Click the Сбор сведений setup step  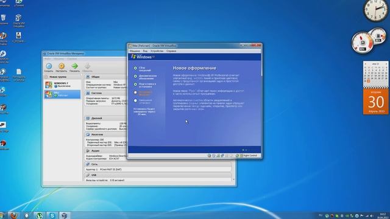pyautogui.click(x=145, y=69)
